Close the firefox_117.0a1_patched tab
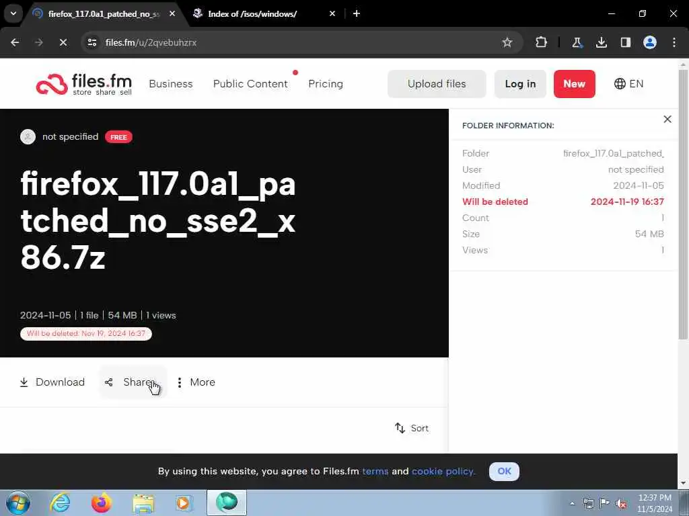Screen dimensions: 689x516 172,14
